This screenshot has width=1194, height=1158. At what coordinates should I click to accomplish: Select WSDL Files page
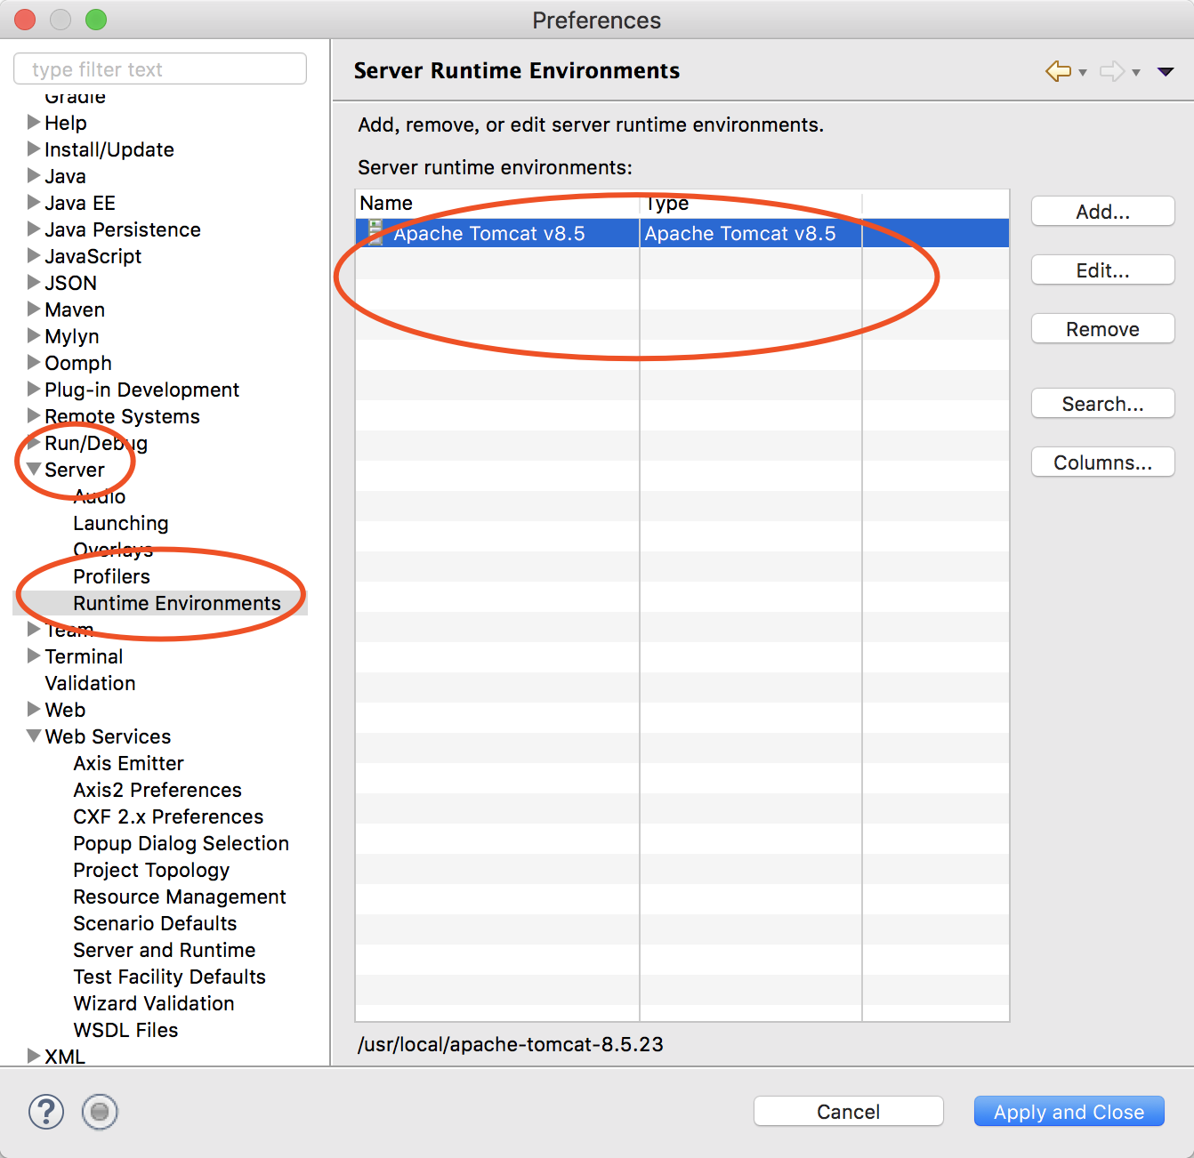[x=126, y=1030]
